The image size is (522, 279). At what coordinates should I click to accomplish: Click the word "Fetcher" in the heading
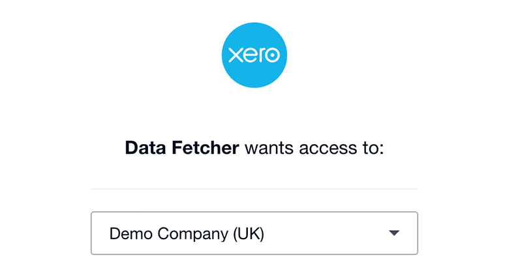click(x=206, y=148)
